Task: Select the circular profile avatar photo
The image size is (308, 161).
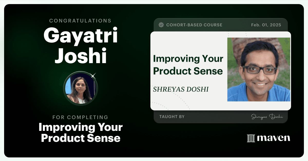Action: click(81, 89)
